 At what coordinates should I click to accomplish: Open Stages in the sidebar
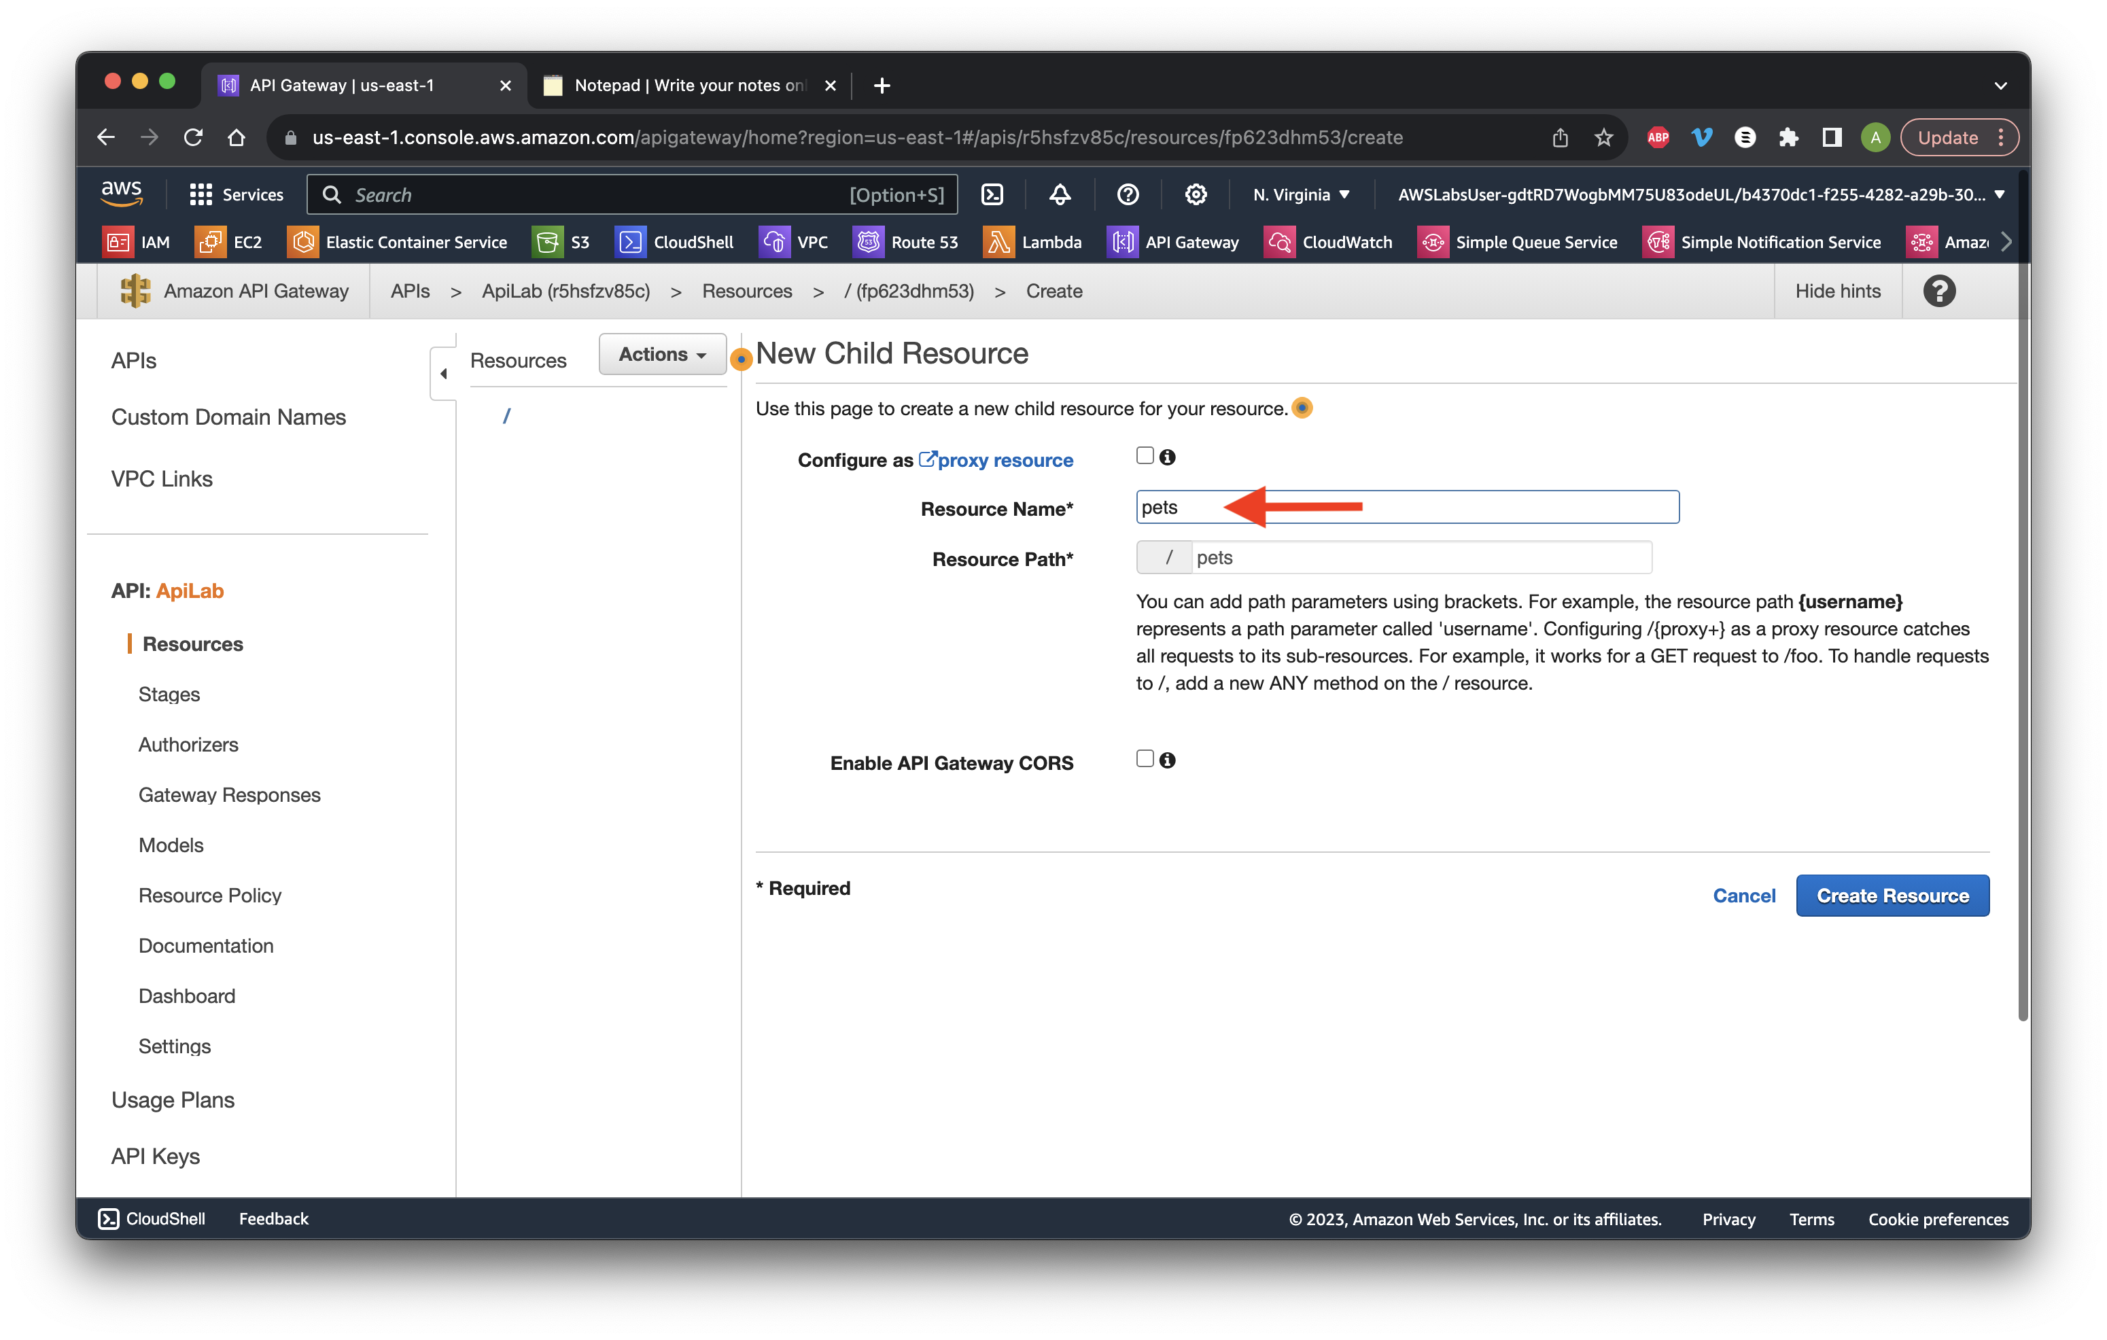click(x=169, y=694)
